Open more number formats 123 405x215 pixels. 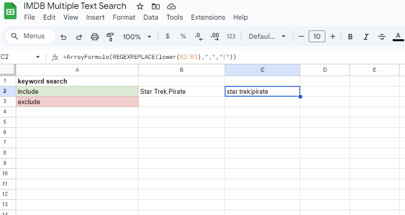coord(231,36)
